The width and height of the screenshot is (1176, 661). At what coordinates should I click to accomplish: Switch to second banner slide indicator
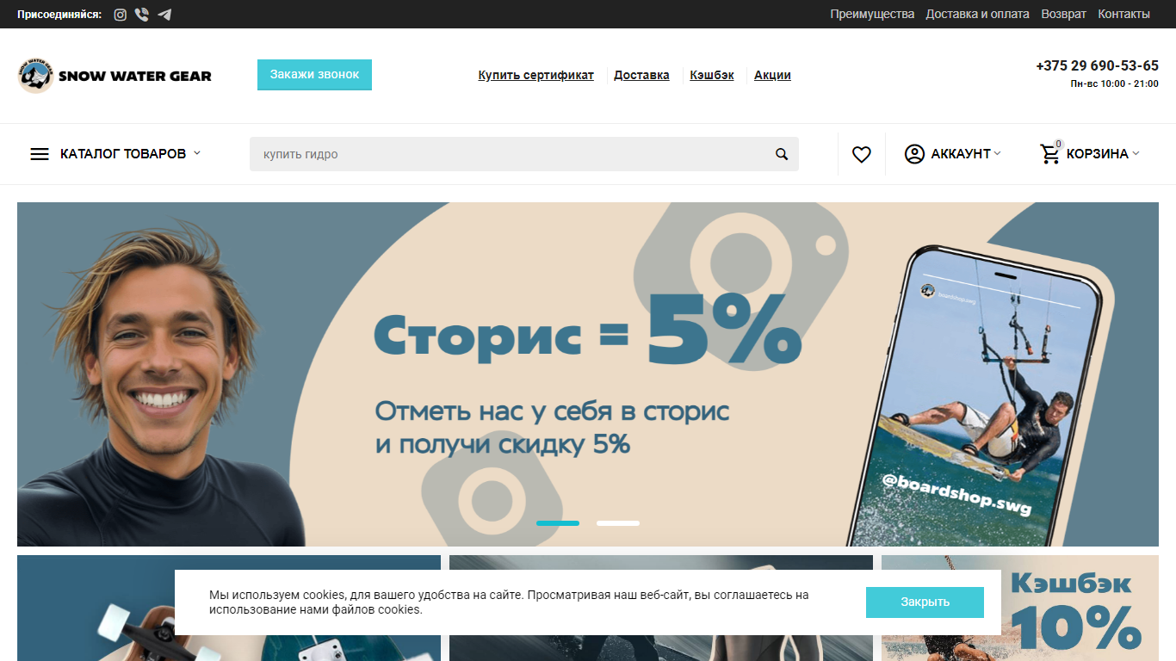click(618, 523)
